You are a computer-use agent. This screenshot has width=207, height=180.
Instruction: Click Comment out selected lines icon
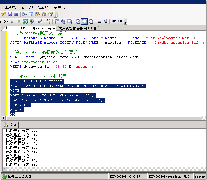(99, 21)
